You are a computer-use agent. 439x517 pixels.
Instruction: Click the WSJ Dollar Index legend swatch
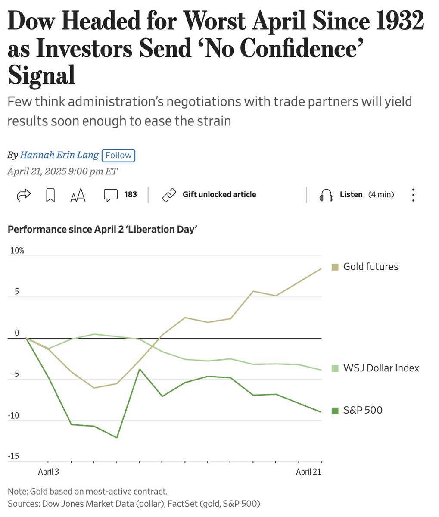click(335, 368)
